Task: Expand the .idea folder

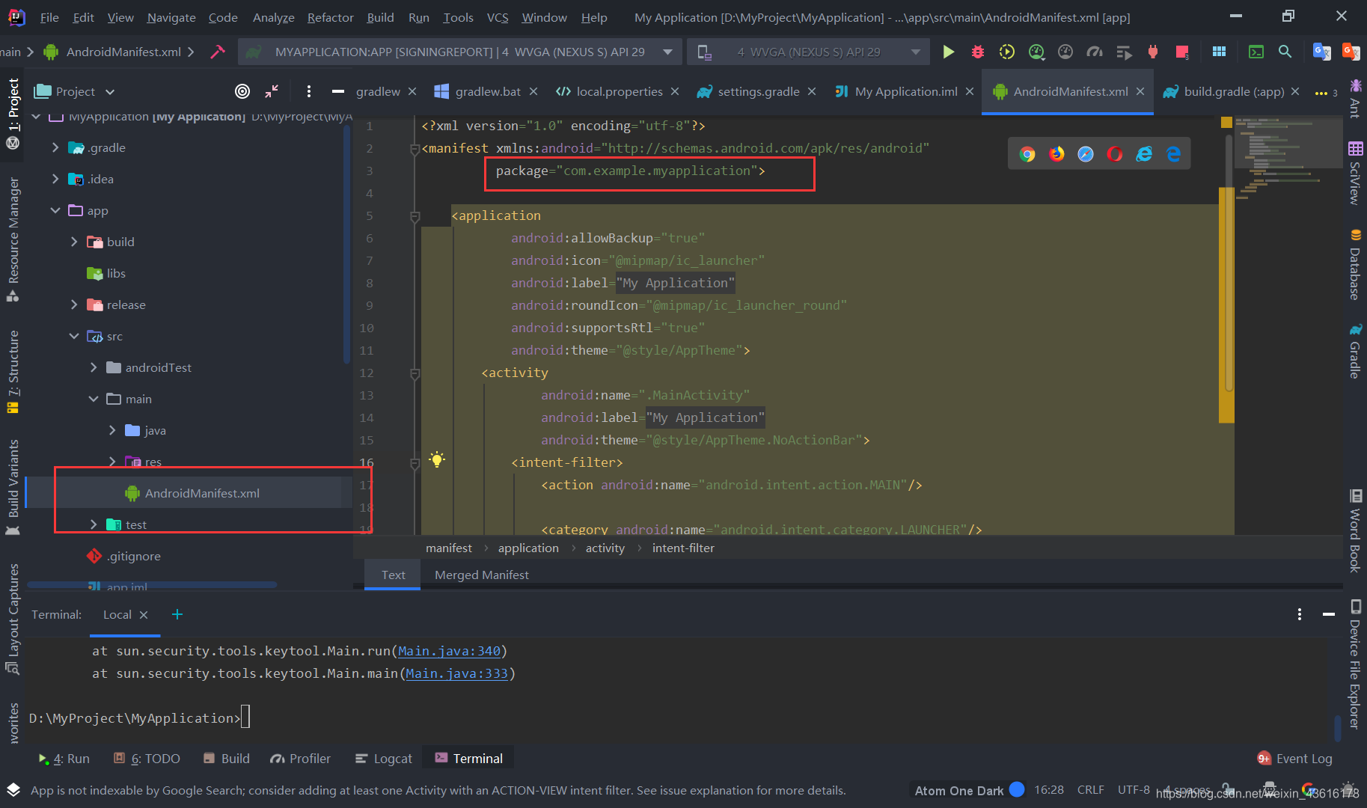Action: [55, 179]
